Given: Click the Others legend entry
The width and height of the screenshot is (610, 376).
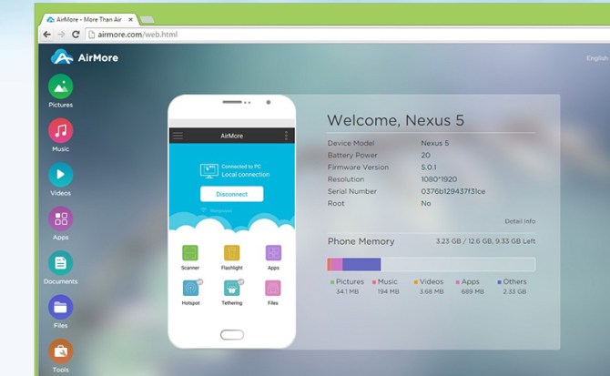Looking at the screenshot, I should [512, 286].
